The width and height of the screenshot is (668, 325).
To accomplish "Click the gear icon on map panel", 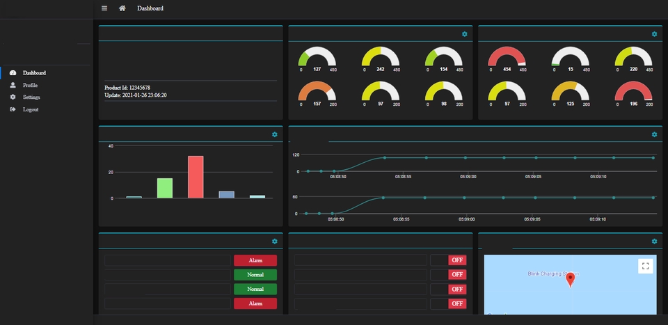I will tap(654, 241).
